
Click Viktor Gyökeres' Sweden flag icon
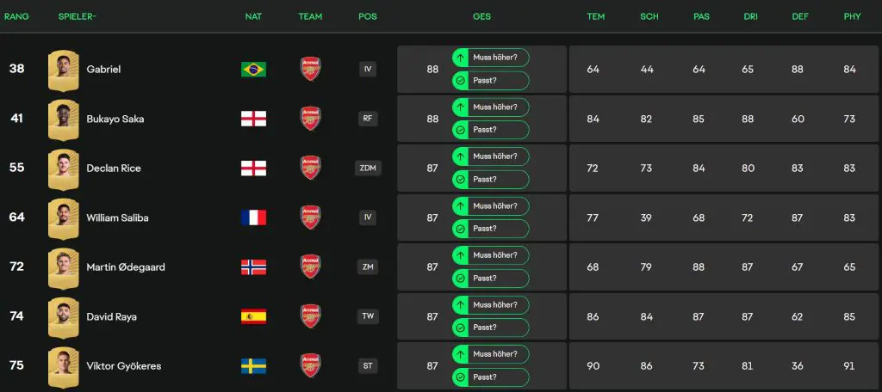coord(253,366)
